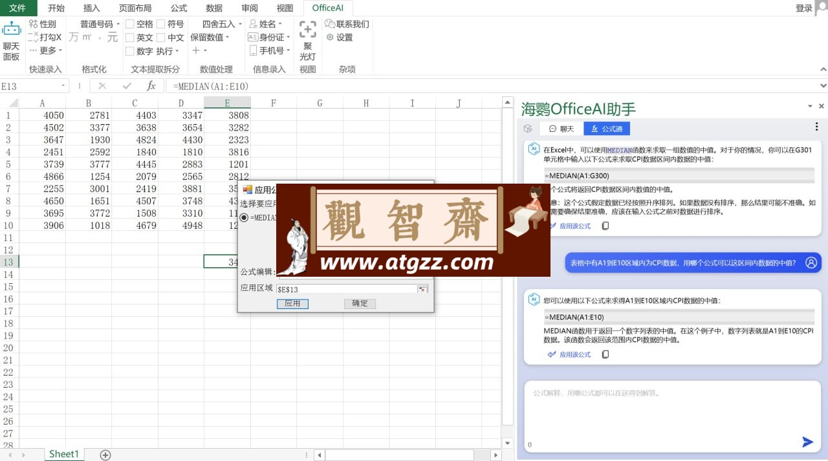This screenshot has height=461, width=828.
Task: Switch to the 视图 View tab
Action: coord(285,8)
